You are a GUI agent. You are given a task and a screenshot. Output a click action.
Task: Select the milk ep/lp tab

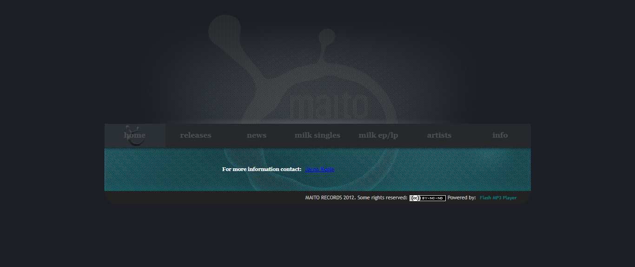click(x=378, y=135)
